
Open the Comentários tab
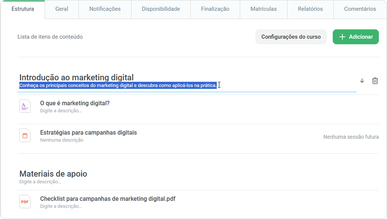[x=360, y=9]
